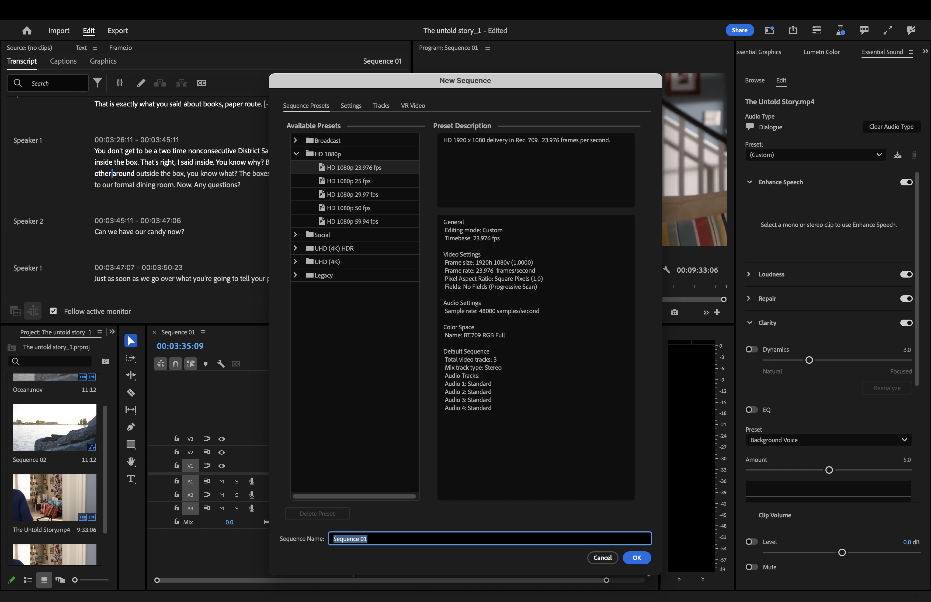The height and width of the screenshot is (602, 931).
Task: Toggle the Enhance Speech switch
Action: click(906, 182)
